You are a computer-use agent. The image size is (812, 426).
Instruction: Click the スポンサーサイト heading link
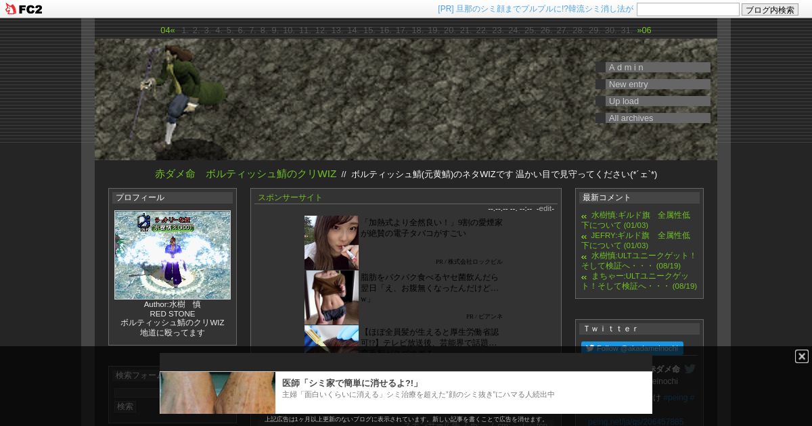290,197
